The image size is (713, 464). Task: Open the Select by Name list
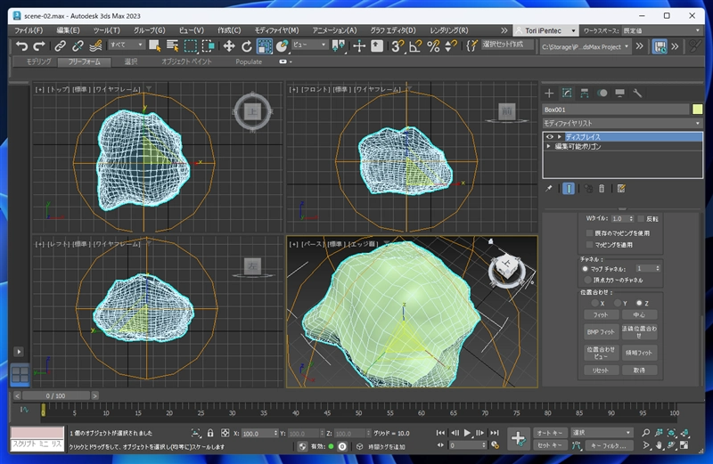172,46
